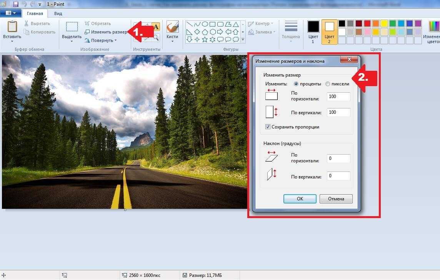Screen dimensions: 440x280
Task: Toggle Сохранить пропорции checkbox
Action: click(x=268, y=127)
